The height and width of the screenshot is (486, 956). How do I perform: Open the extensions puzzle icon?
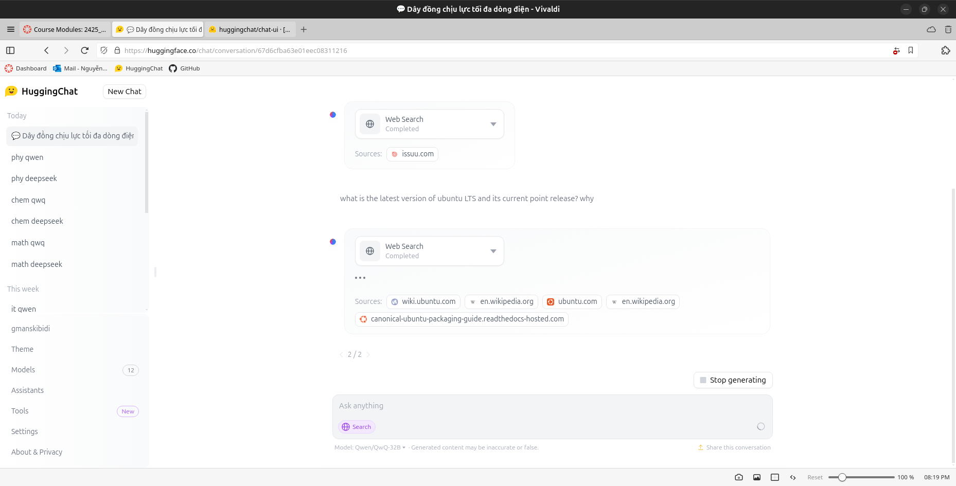pos(945,50)
